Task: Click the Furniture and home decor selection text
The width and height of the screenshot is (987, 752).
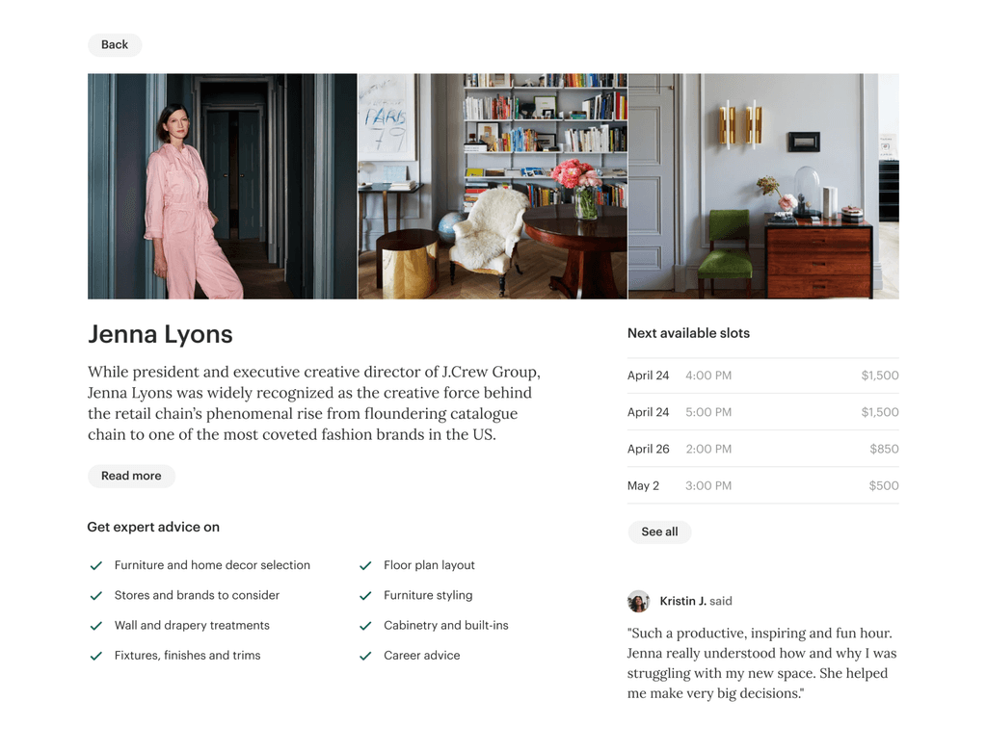Action: pyautogui.click(x=212, y=565)
